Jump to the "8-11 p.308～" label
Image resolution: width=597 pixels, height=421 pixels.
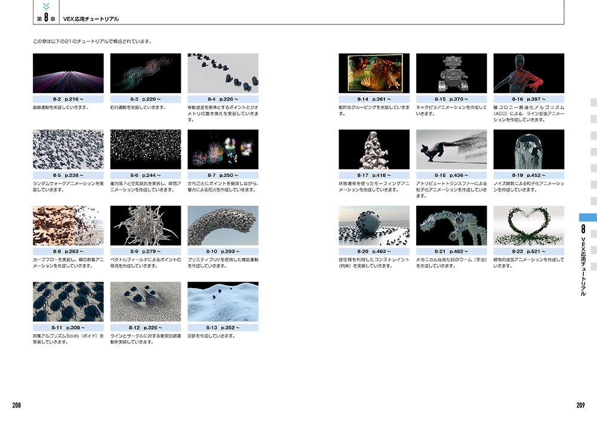pos(68,327)
